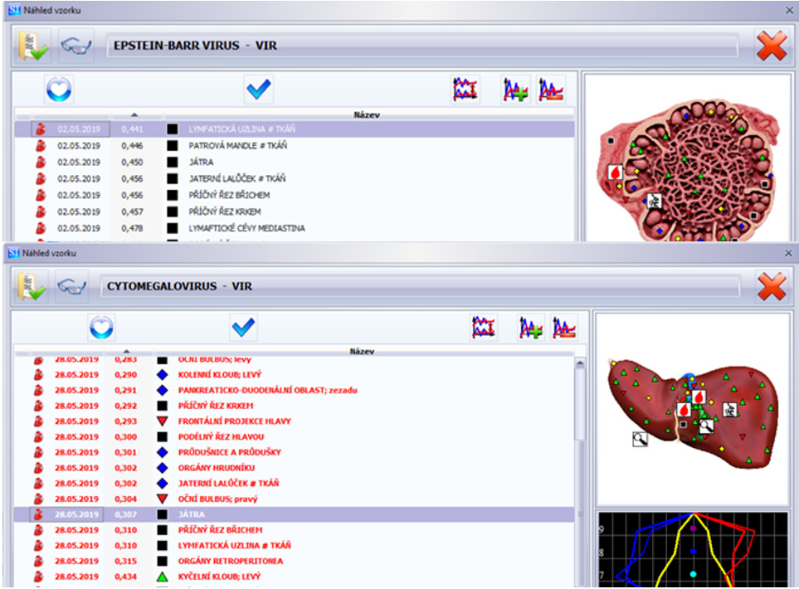Click the blue checkmark in Cytomegalovirus window
The width and height of the screenshot is (799, 589).
244,327
